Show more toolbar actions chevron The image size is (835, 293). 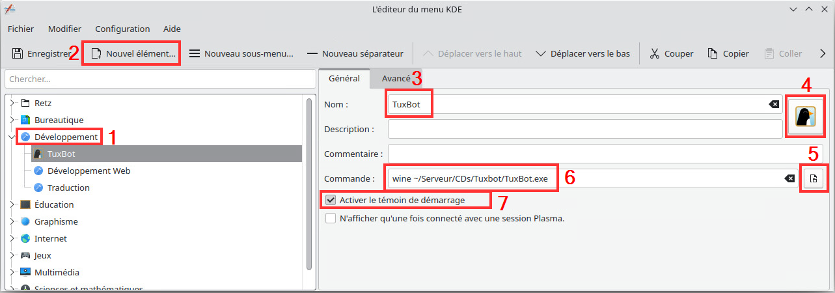click(823, 53)
